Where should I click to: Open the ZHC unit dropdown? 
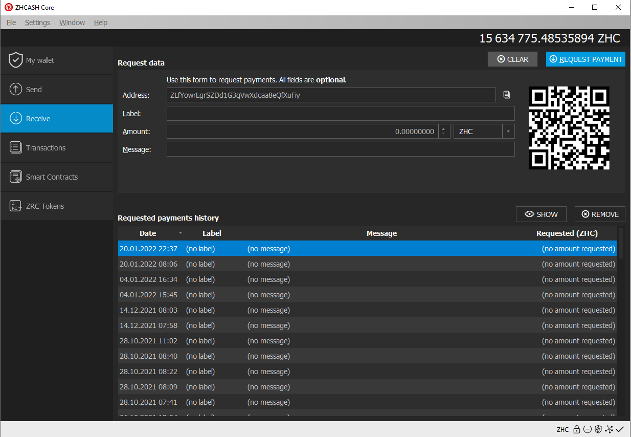click(484, 132)
